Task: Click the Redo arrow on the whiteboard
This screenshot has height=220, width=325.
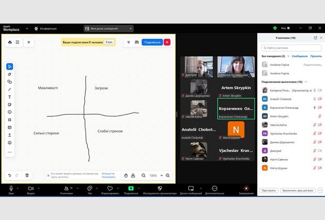Action: point(17,175)
